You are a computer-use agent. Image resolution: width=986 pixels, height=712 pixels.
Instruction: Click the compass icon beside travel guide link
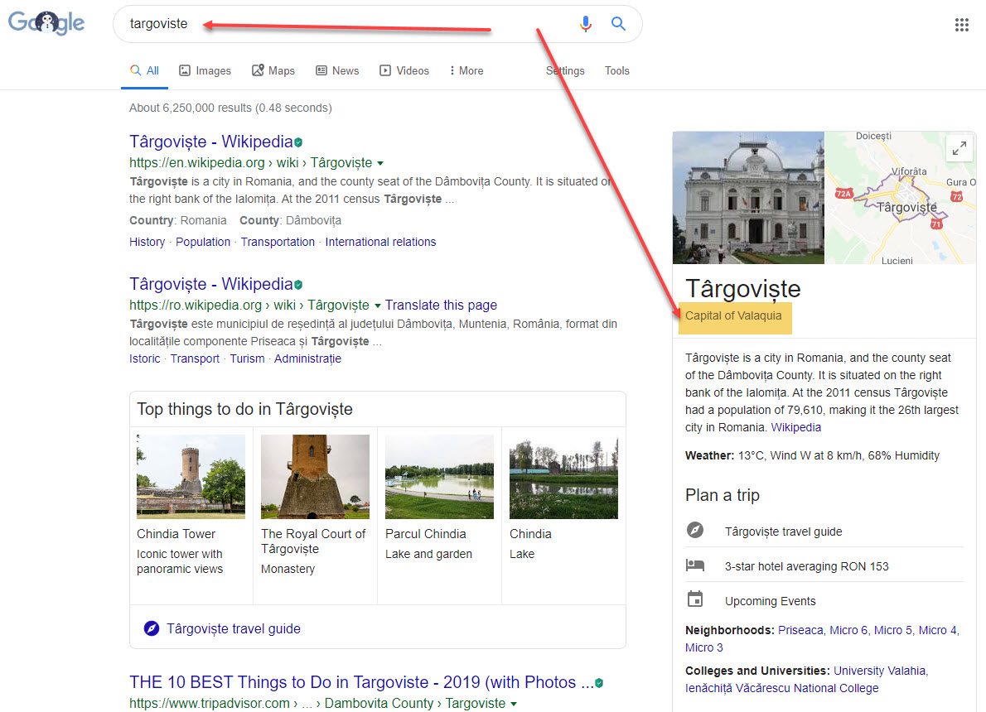pos(695,531)
